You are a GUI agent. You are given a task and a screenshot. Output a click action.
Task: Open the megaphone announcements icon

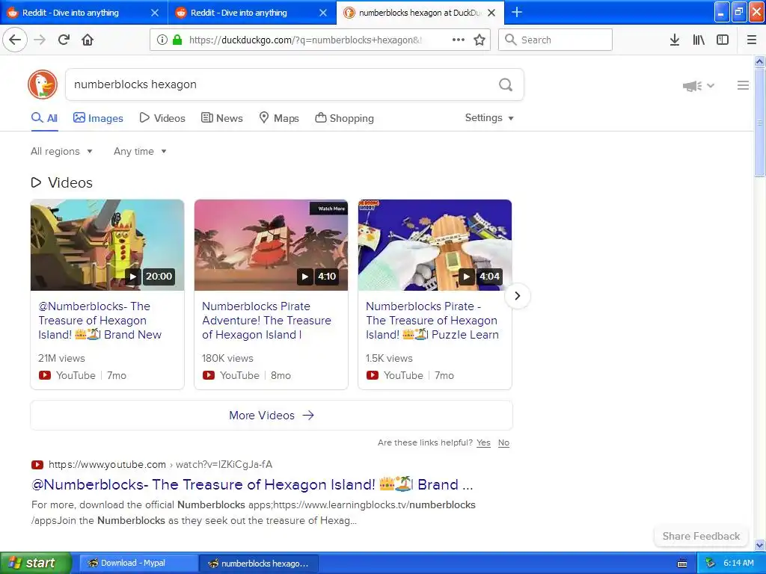[x=692, y=86]
